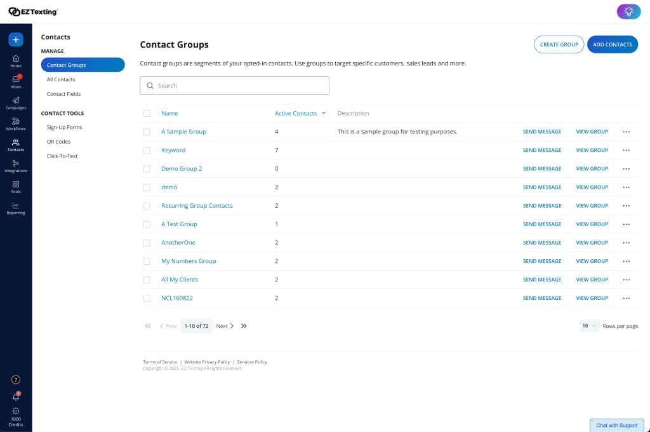Open the Reporting section
Screen dimensions: 650x432
coord(15,208)
